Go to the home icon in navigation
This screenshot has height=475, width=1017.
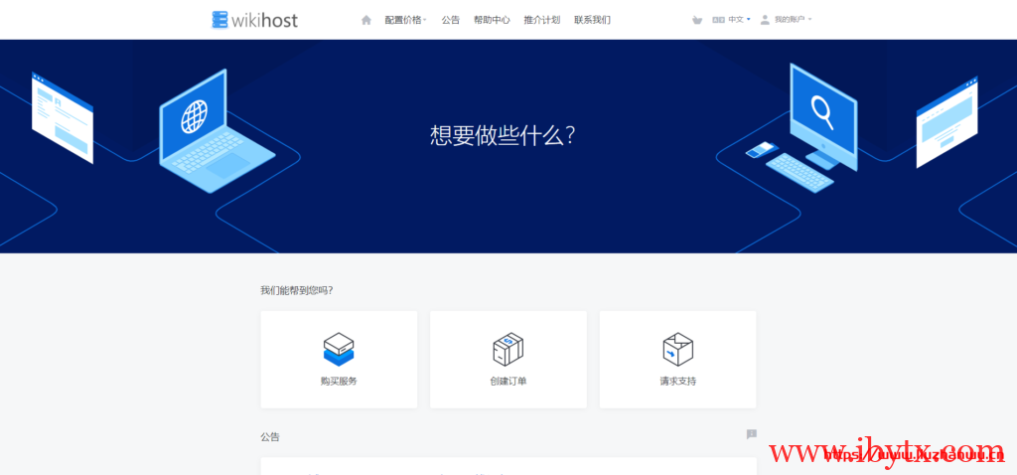point(366,20)
